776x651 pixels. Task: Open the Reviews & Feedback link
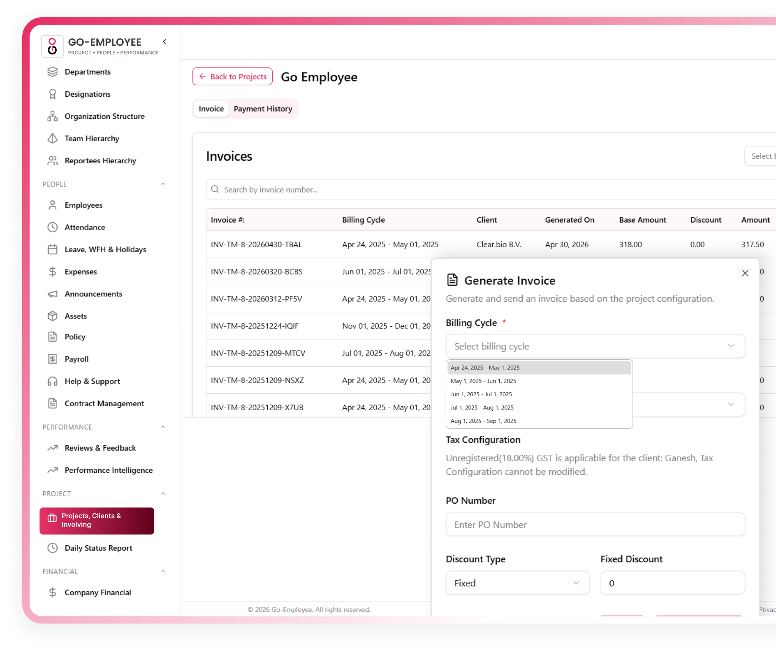(x=100, y=448)
